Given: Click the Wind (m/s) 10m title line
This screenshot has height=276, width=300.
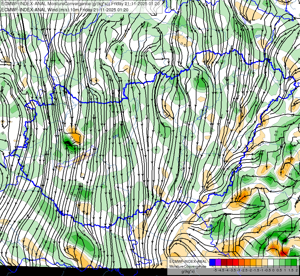Looking at the screenshot, I should point(65,10).
